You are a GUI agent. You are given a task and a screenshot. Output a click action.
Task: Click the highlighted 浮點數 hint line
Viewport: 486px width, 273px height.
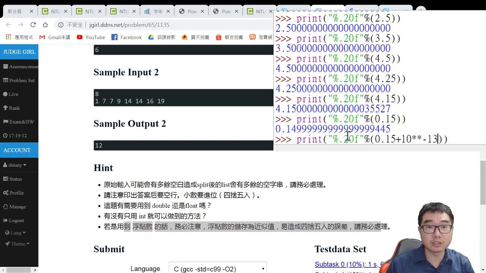(247, 227)
